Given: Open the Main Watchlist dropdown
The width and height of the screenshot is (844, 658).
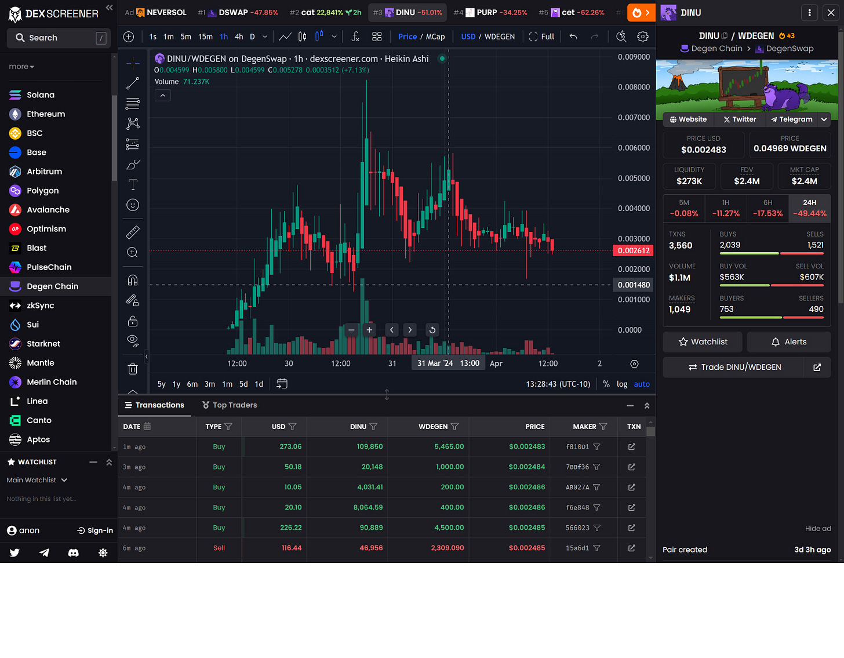Looking at the screenshot, I should coord(37,480).
